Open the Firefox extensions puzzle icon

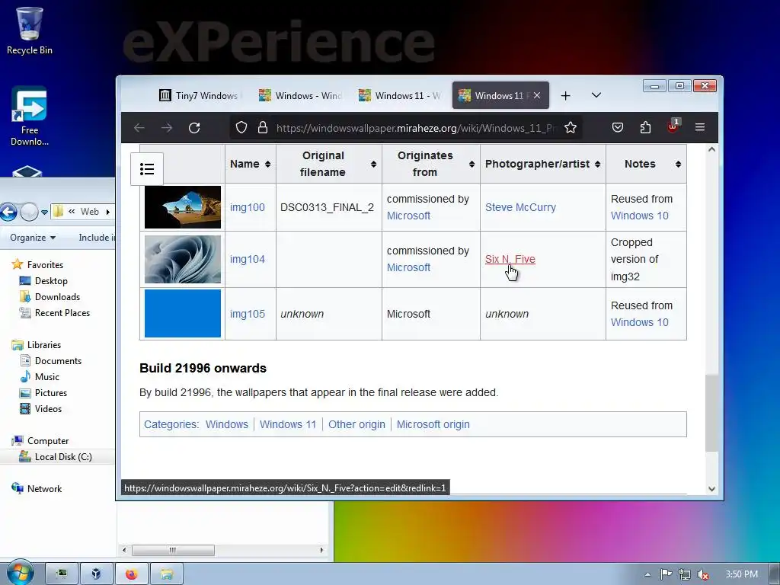pyautogui.click(x=645, y=128)
